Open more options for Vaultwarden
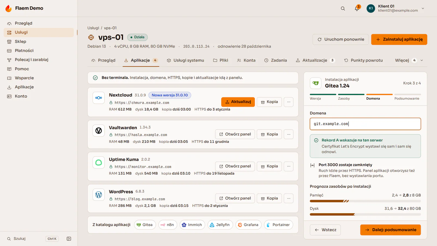437x246 pixels. click(x=289, y=134)
